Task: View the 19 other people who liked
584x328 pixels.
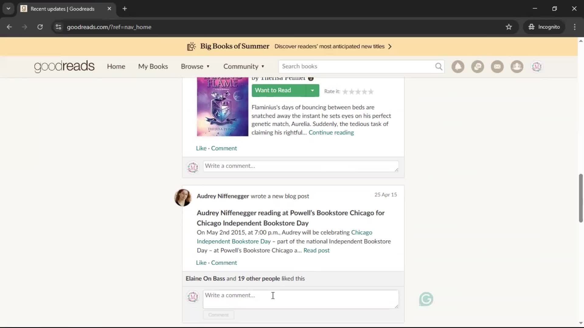Action: coord(259,278)
